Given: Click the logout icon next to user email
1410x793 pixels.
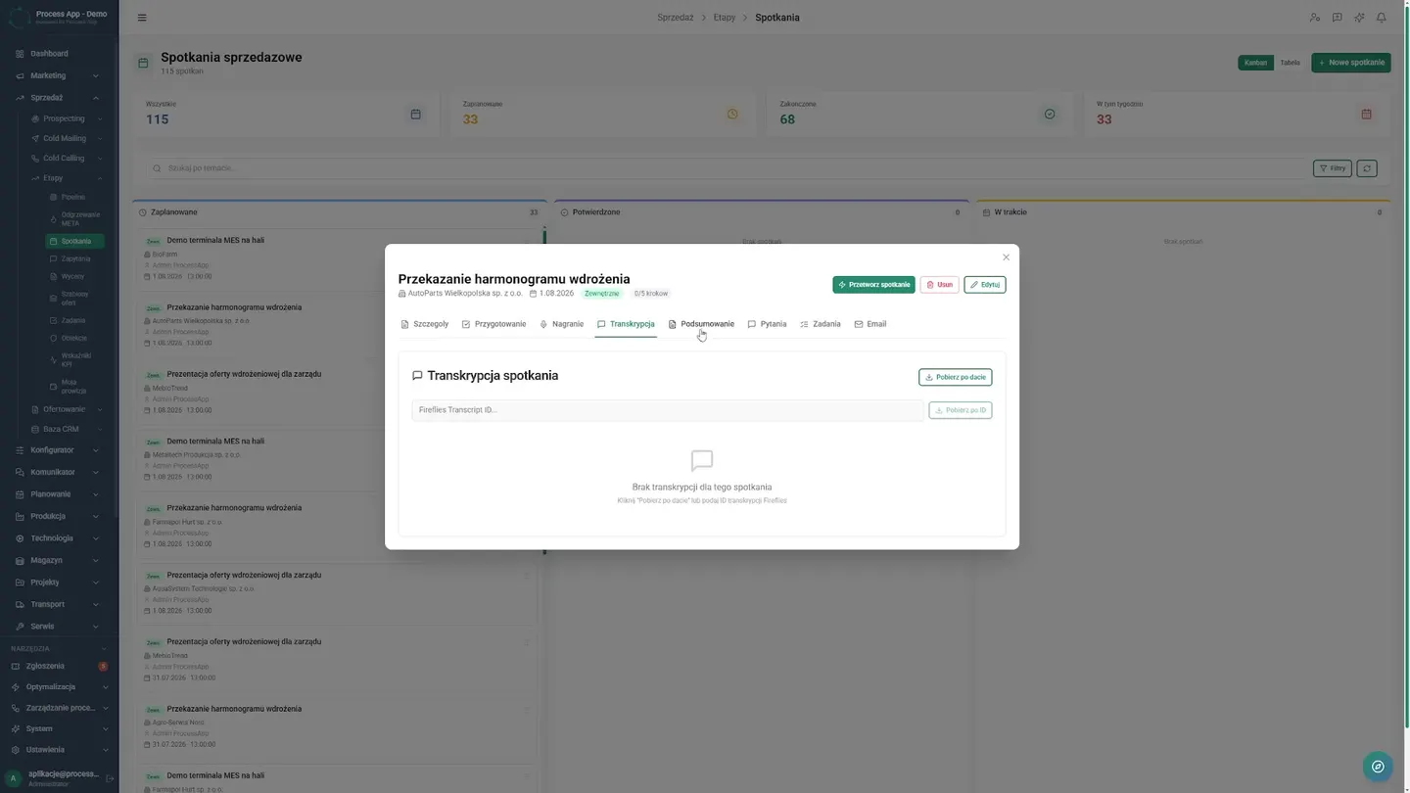Looking at the screenshot, I should pos(110,778).
